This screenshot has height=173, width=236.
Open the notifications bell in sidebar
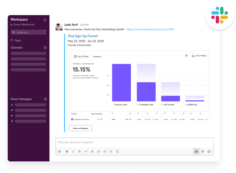(x=45, y=20)
